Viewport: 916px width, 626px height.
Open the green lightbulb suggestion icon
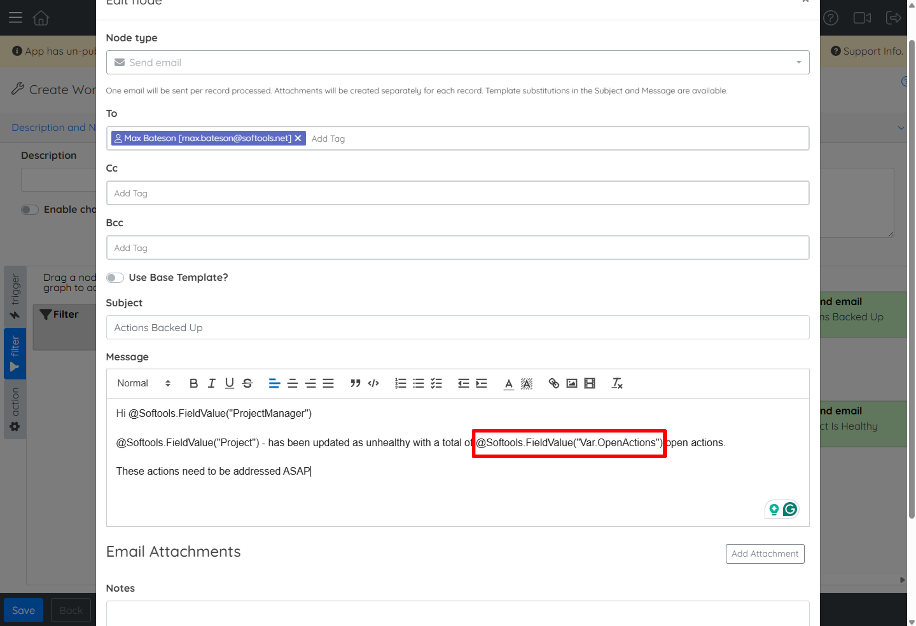[x=774, y=509]
